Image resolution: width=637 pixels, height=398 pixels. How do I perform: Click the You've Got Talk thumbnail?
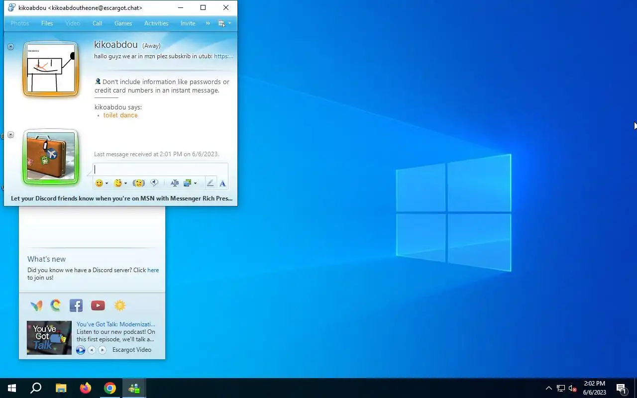(49, 338)
